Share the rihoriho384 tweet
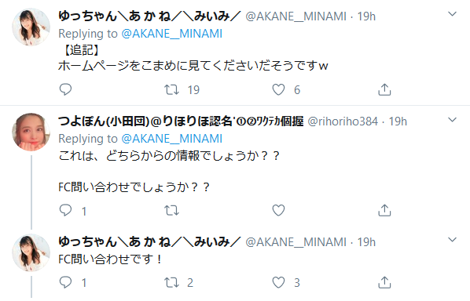The width and height of the screenshot is (470, 301). point(384,210)
